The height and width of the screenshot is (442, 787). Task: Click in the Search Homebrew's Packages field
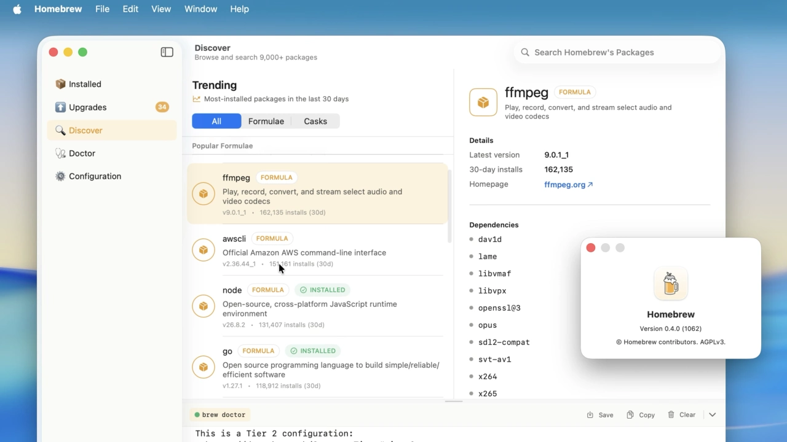pos(617,52)
